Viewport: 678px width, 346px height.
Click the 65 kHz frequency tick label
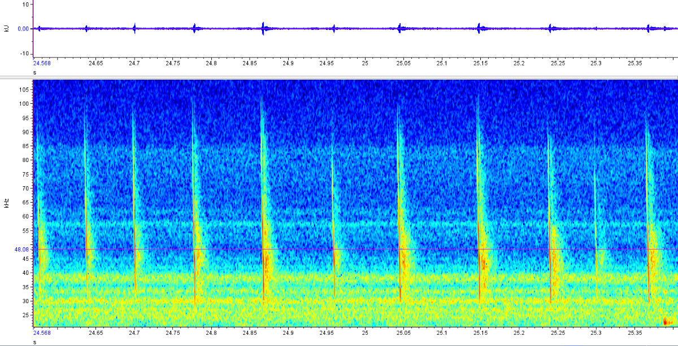coord(26,202)
